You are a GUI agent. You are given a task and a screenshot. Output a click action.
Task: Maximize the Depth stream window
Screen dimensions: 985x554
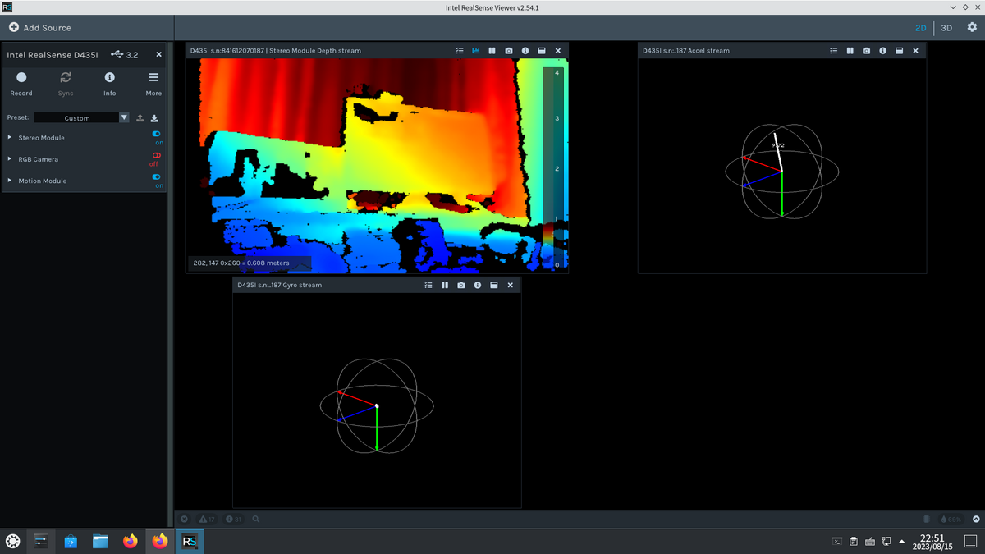(542, 51)
